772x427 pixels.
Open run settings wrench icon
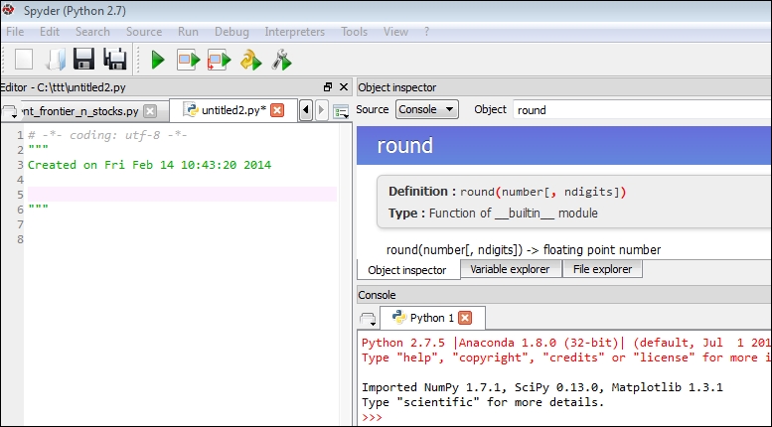tap(281, 60)
